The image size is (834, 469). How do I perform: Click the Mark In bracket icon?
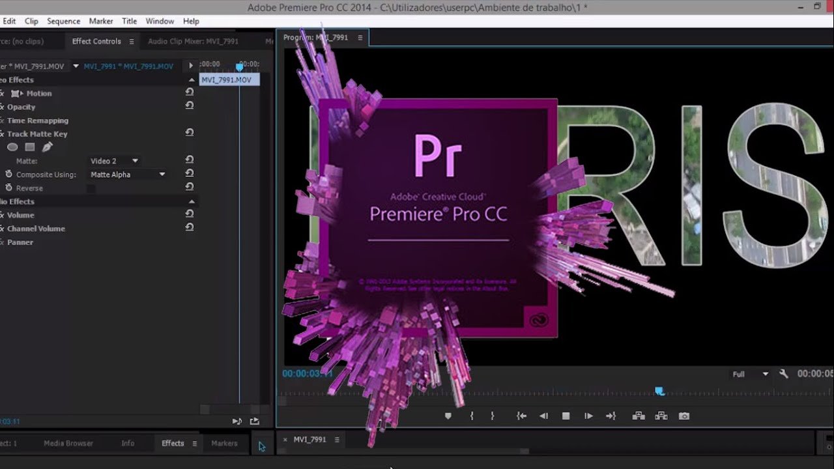click(x=472, y=416)
